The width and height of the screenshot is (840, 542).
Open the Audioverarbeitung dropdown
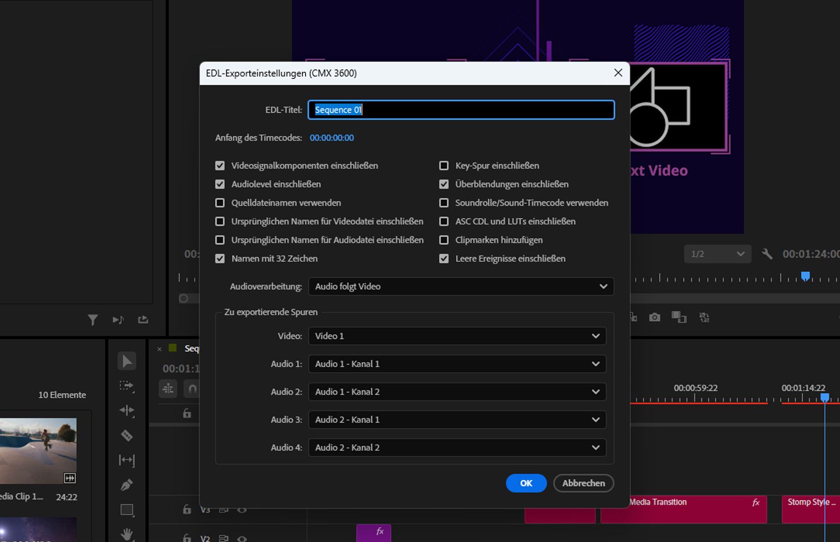click(460, 286)
